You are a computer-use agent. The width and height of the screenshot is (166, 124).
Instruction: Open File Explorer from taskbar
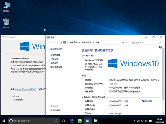(96, 121)
